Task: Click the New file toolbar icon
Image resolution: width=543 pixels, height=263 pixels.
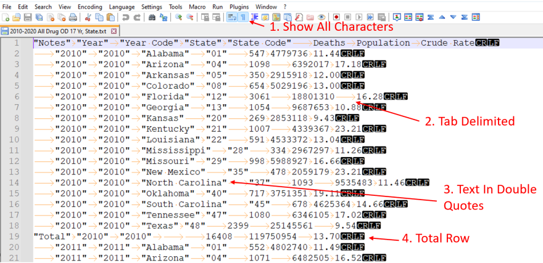Action: pyautogui.click(x=5, y=17)
